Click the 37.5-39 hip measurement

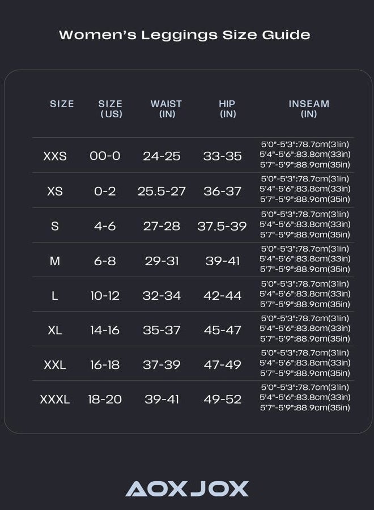(x=222, y=226)
